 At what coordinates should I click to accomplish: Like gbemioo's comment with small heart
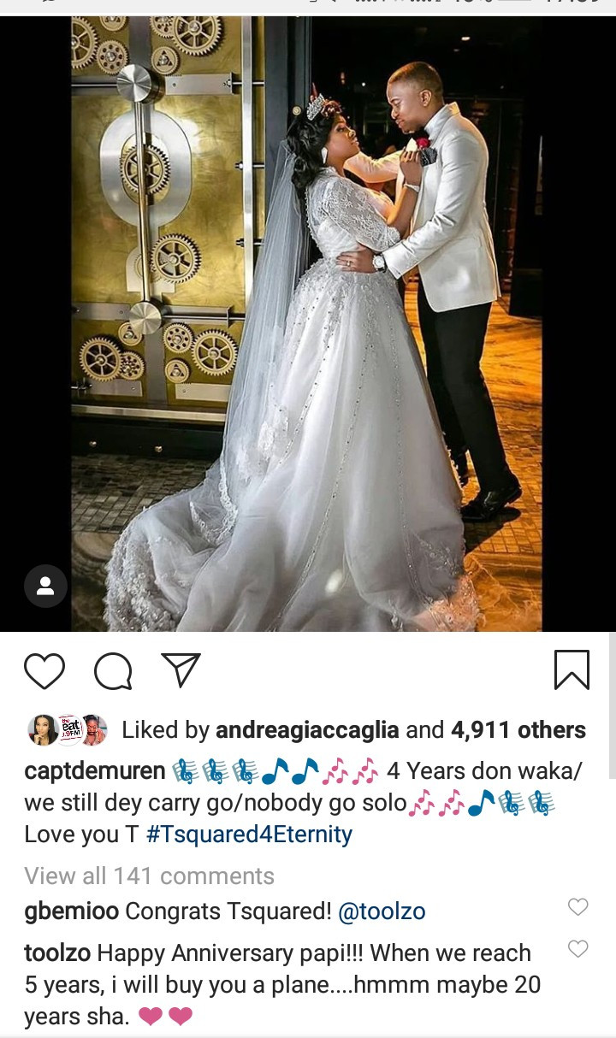pyautogui.click(x=578, y=907)
